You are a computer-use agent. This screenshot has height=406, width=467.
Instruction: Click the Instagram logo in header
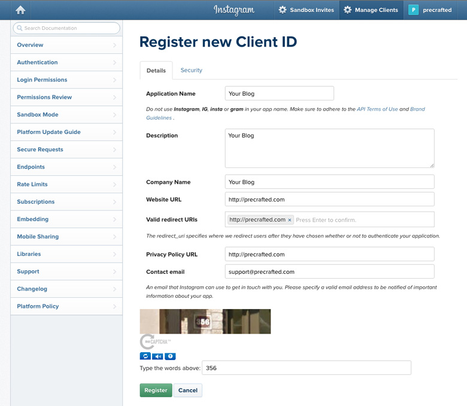click(x=233, y=10)
